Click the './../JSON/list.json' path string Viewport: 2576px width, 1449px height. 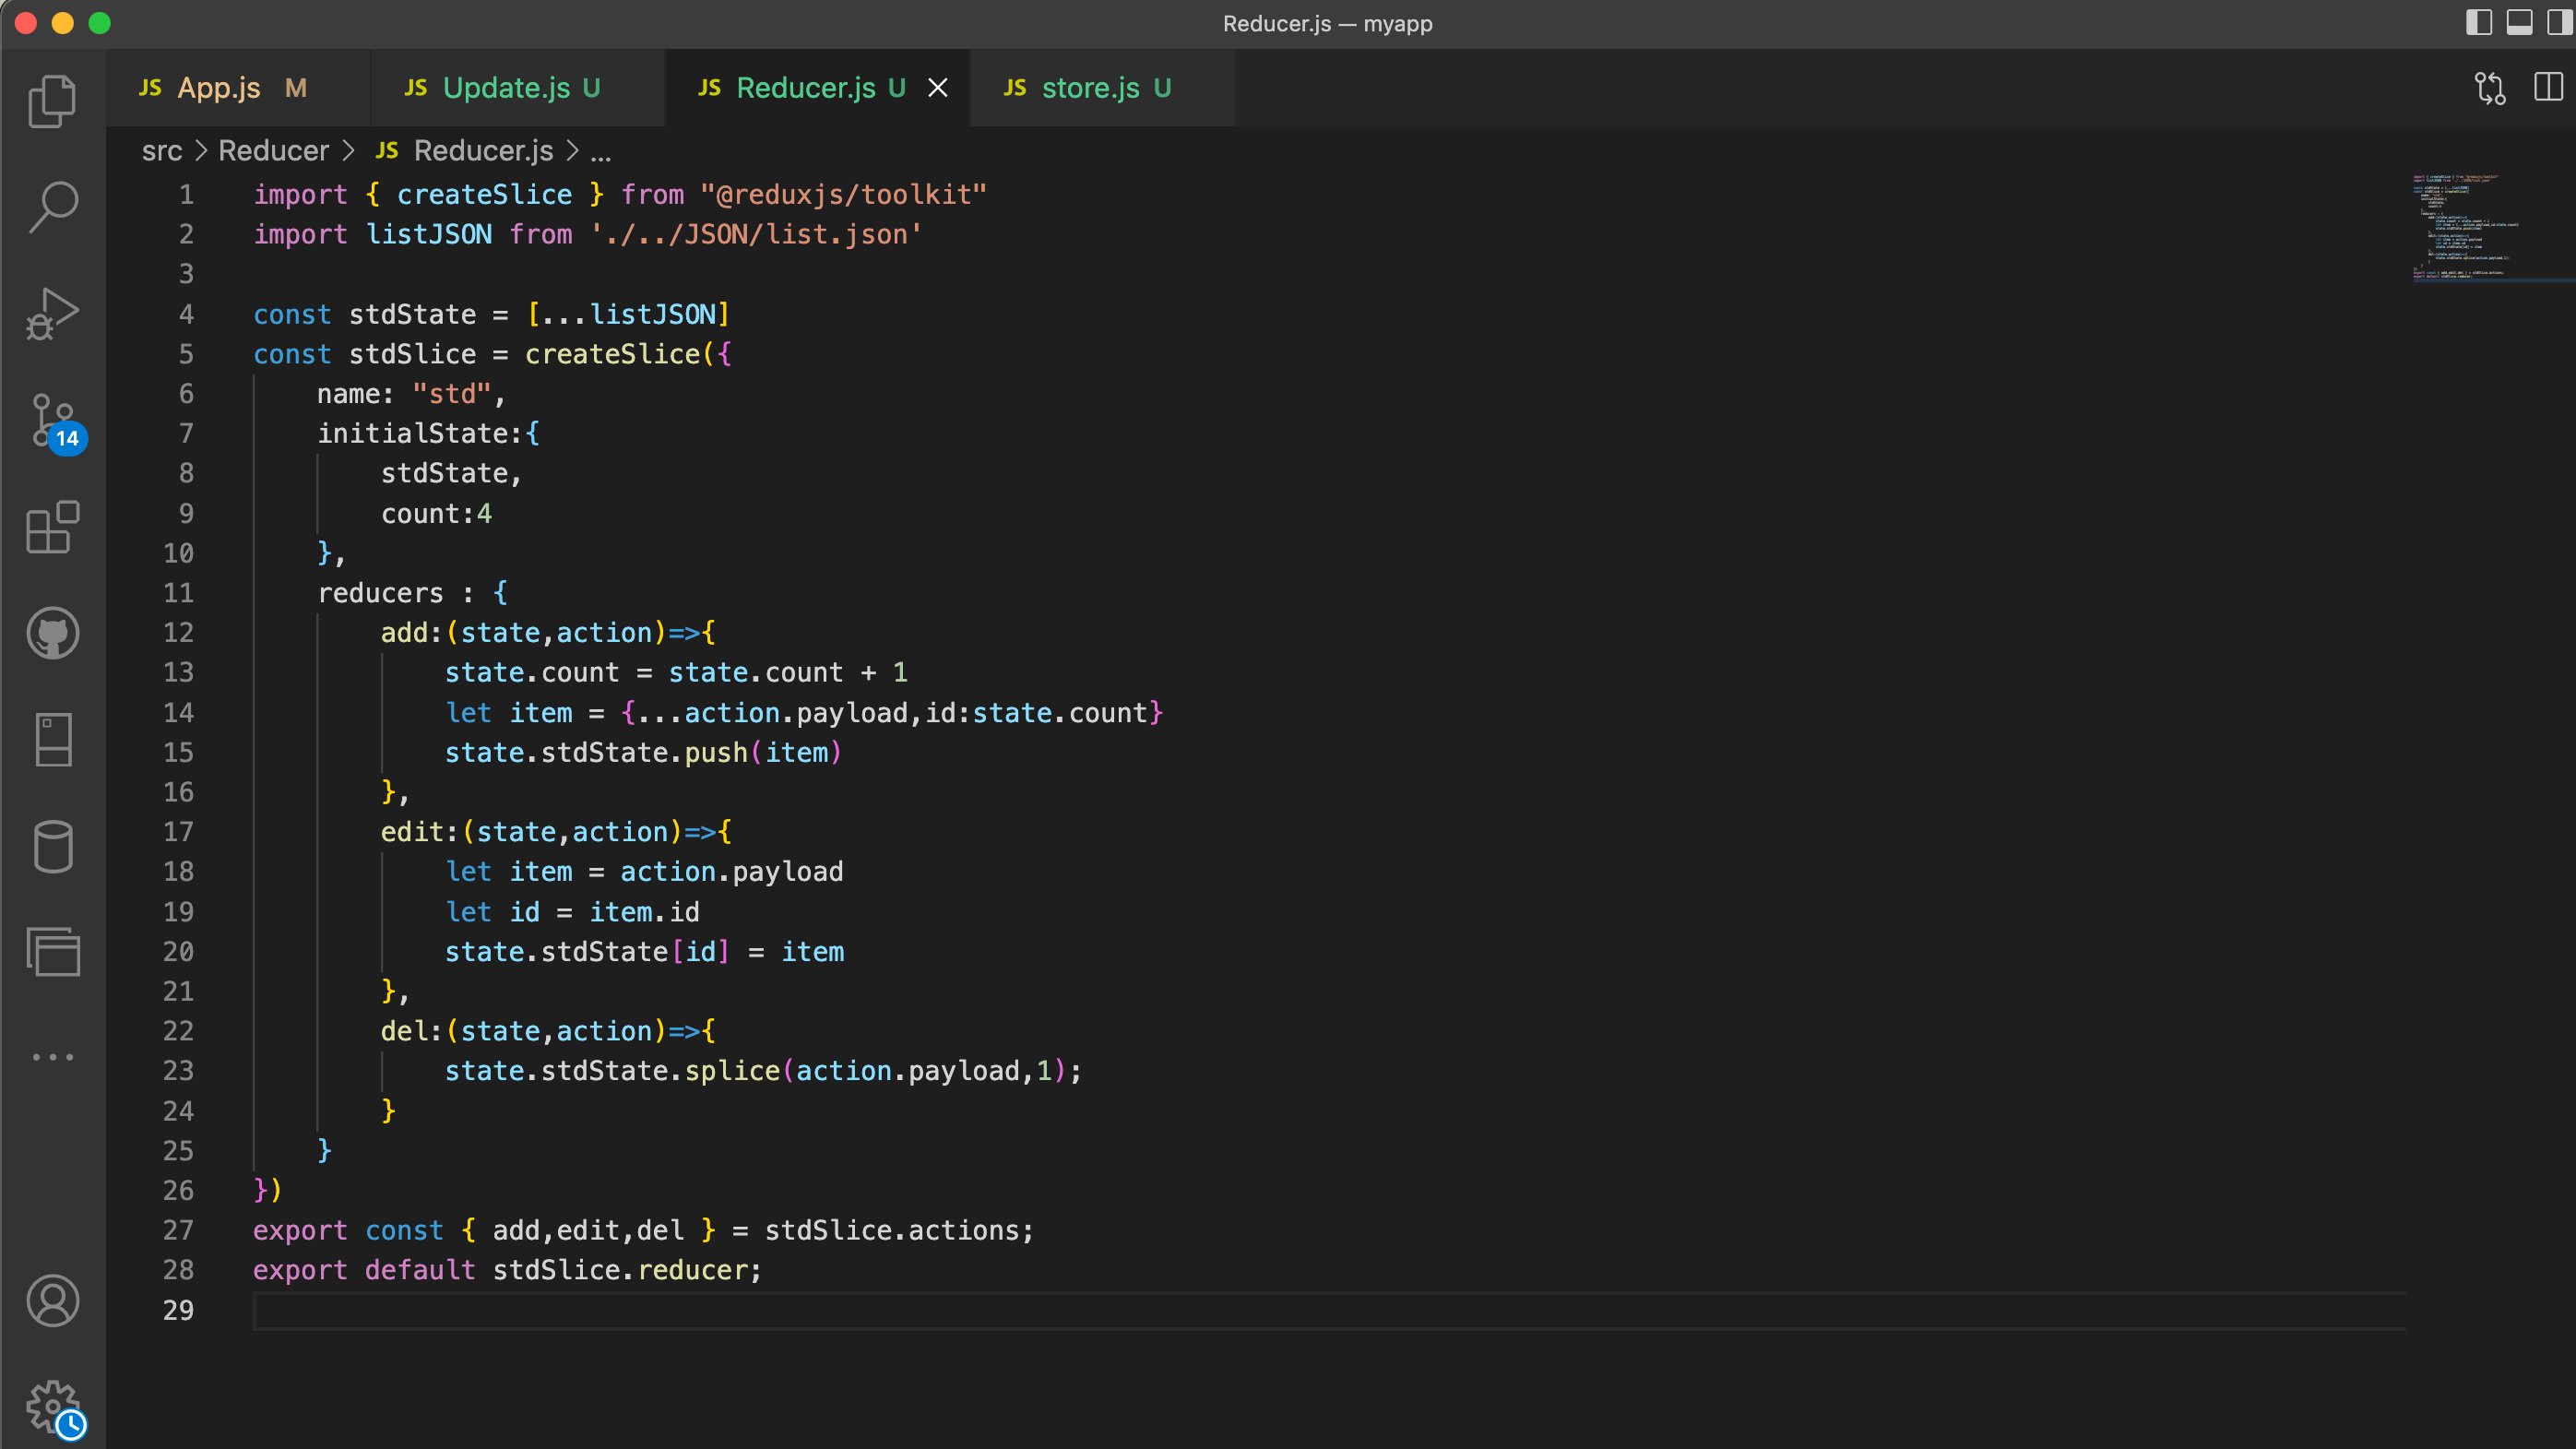click(756, 234)
